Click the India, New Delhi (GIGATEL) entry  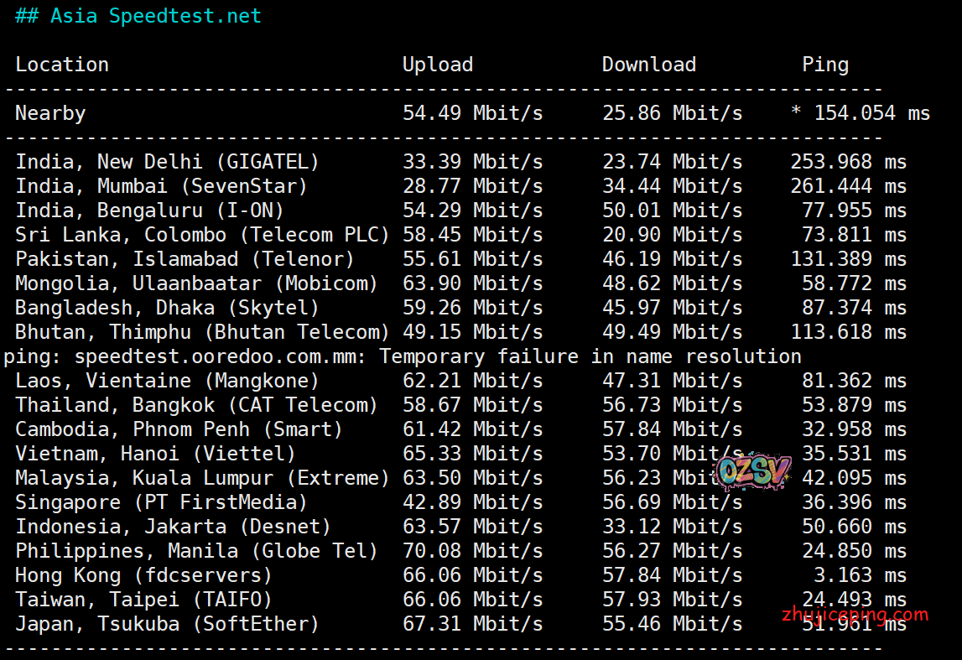click(167, 162)
